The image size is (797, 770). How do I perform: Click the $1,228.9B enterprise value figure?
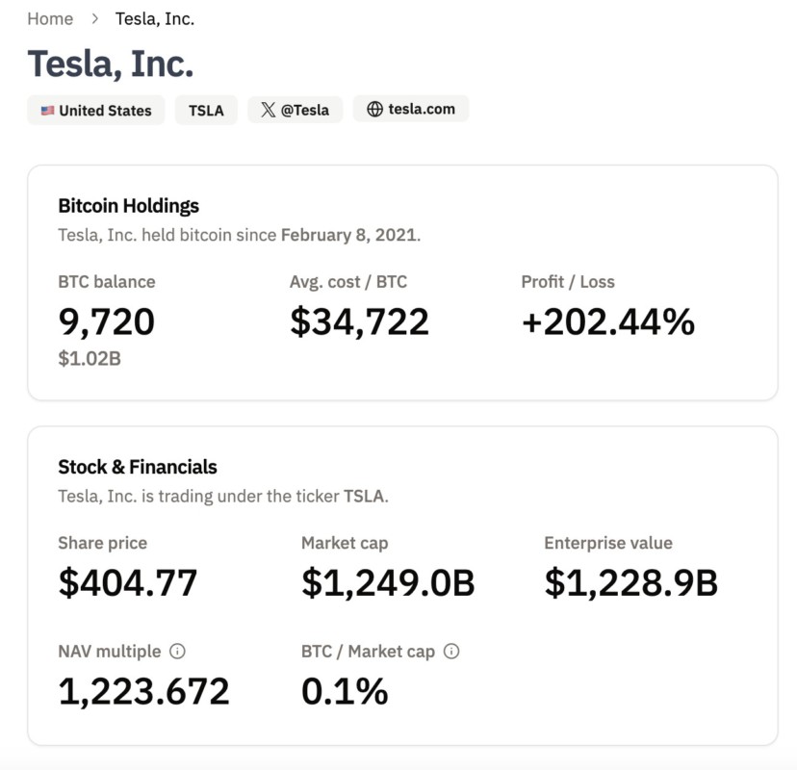[630, 582]
